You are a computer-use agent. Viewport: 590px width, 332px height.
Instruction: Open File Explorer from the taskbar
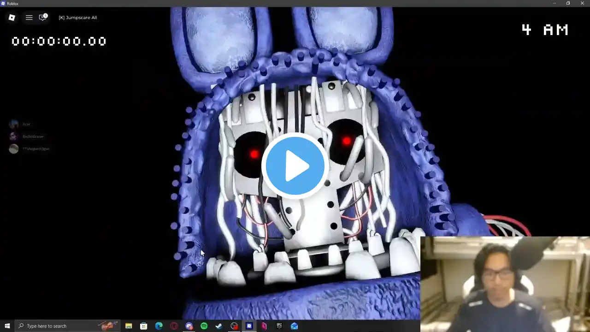pyautogui.click(x=129, y=326)
